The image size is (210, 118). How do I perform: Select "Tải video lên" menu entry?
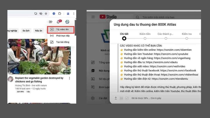pyautogui.click(x=61, y=29)
